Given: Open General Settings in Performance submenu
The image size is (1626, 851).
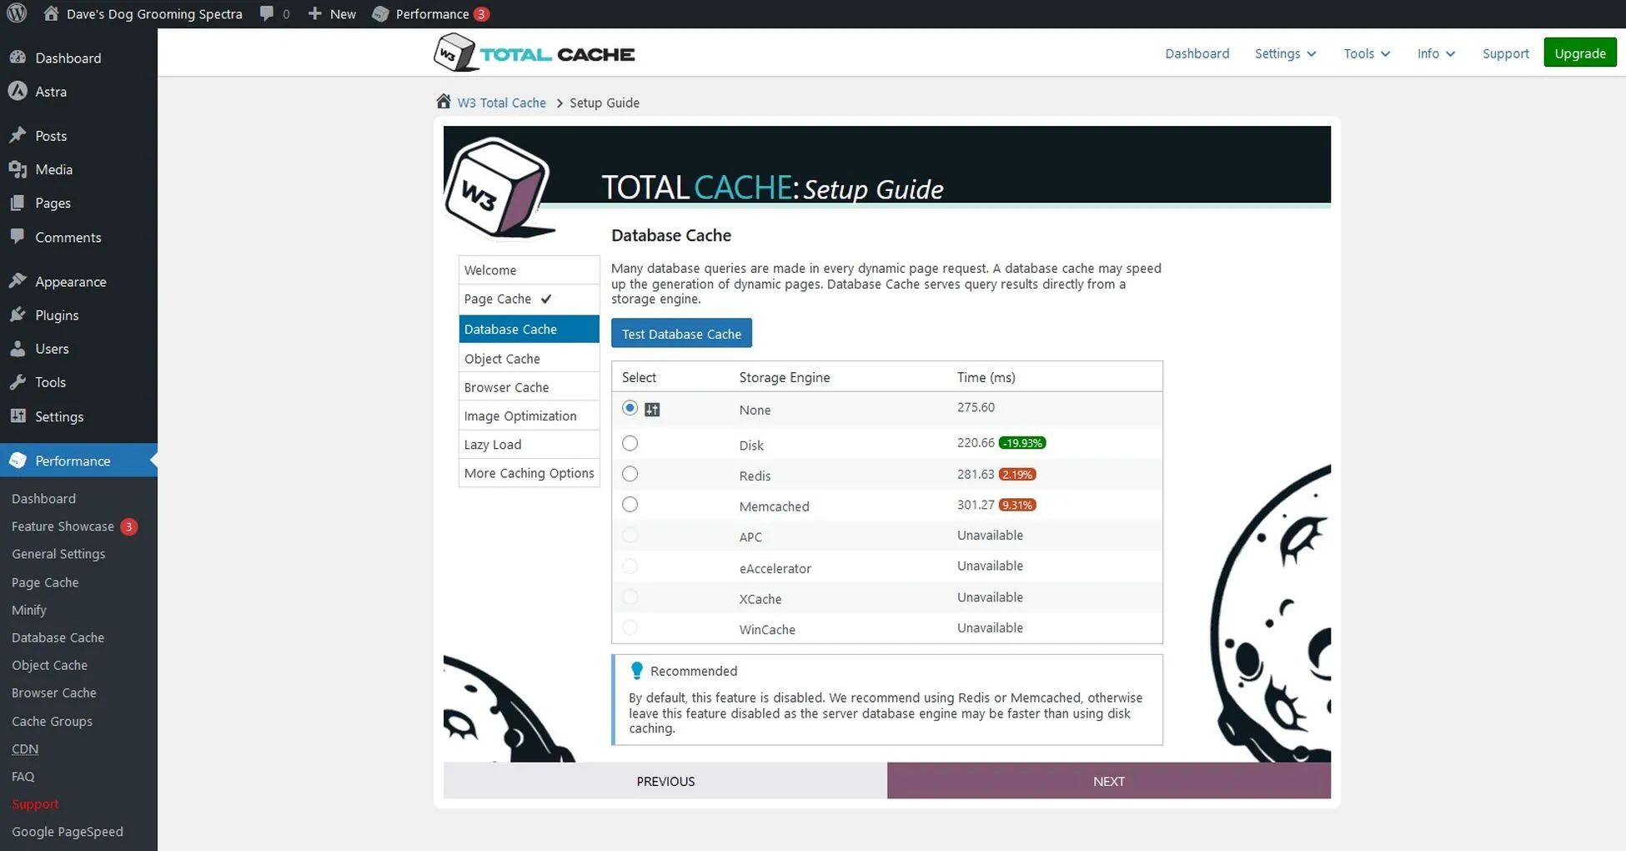Looking at the screenshot, I should (x=58, y=554).
